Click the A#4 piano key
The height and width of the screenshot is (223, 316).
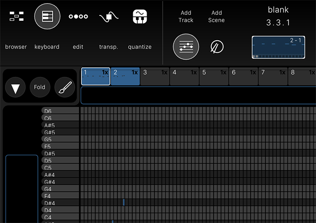pyautogui.click(x=60, y=174)
